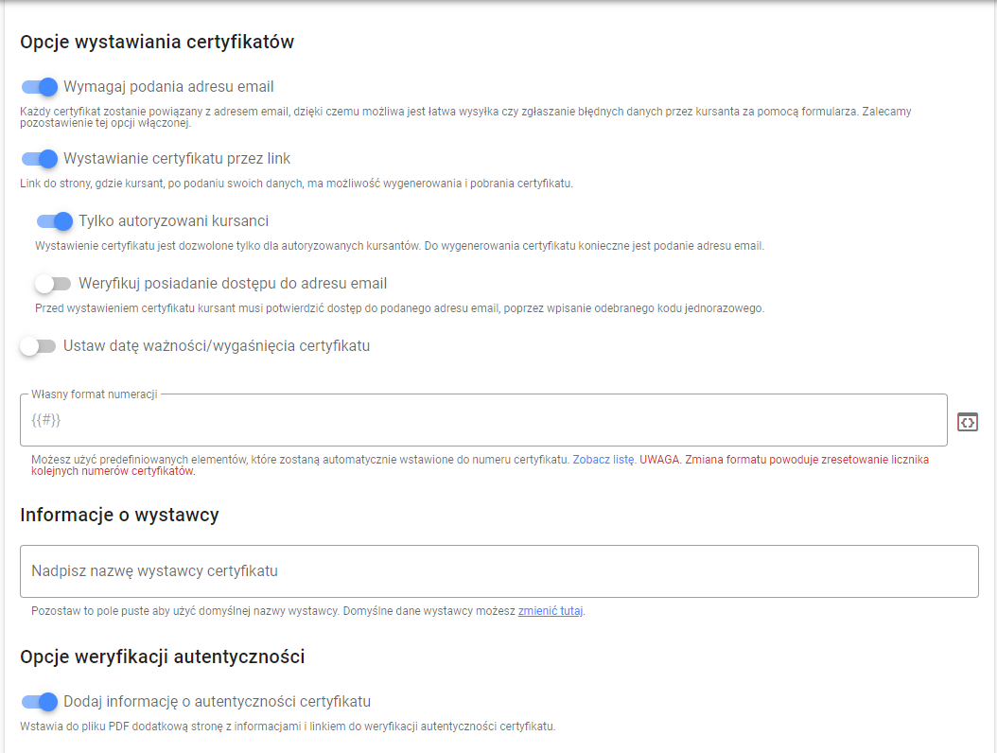Open the predefined elements code icon
The width and height of the screenshot is (997, 753).
[x=967, y=422]
